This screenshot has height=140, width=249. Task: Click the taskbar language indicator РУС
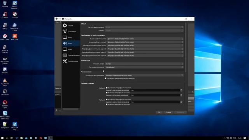point(235,138)
